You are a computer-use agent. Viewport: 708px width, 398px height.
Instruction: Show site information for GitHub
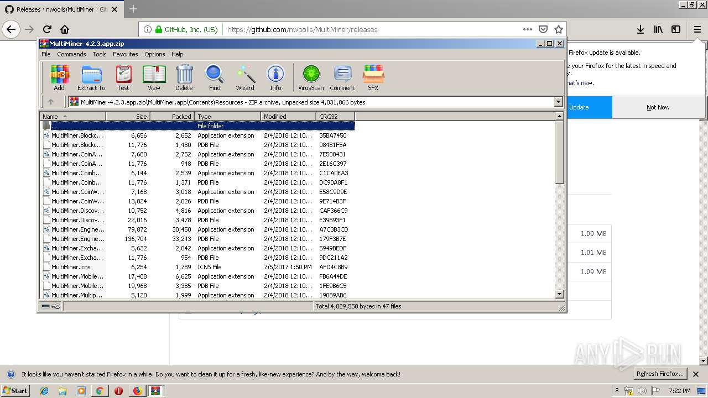point(148,29)
